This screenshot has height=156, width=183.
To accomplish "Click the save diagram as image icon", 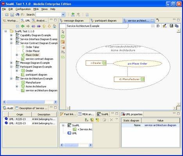I will click(x=171, y=26).
